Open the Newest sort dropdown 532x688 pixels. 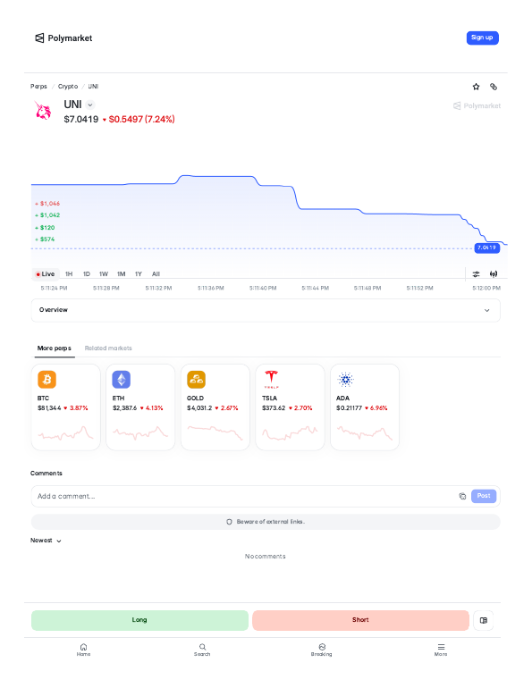46,541
